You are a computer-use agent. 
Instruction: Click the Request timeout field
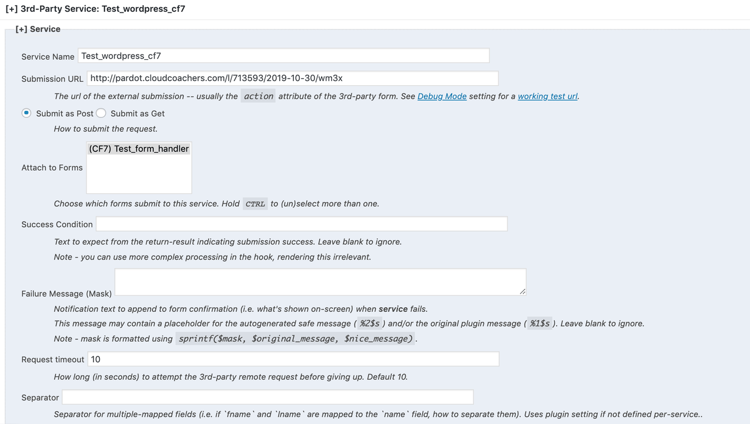click(x=293, y=359)
